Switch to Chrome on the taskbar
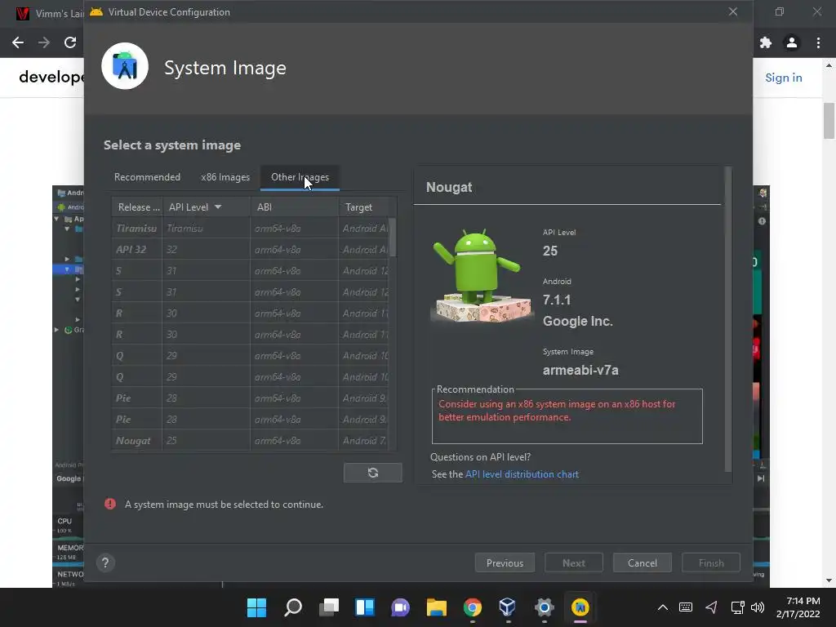The height and width of the screenshot is (627, 836). pos(473,607)
